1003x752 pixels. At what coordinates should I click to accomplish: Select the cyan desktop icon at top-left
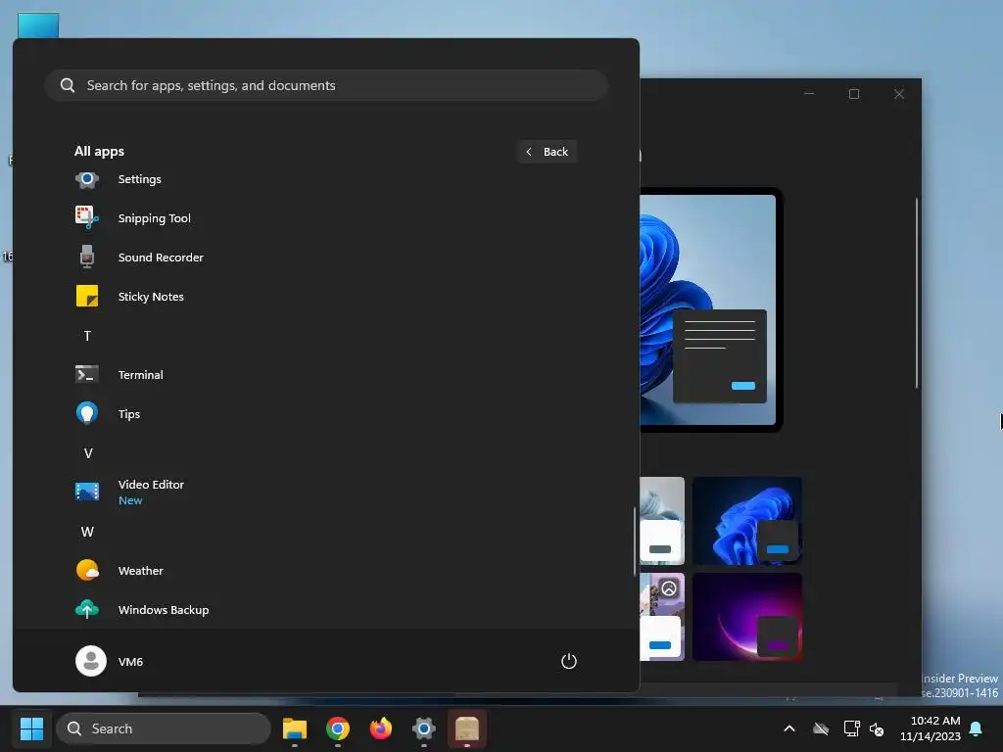(38, 25)
